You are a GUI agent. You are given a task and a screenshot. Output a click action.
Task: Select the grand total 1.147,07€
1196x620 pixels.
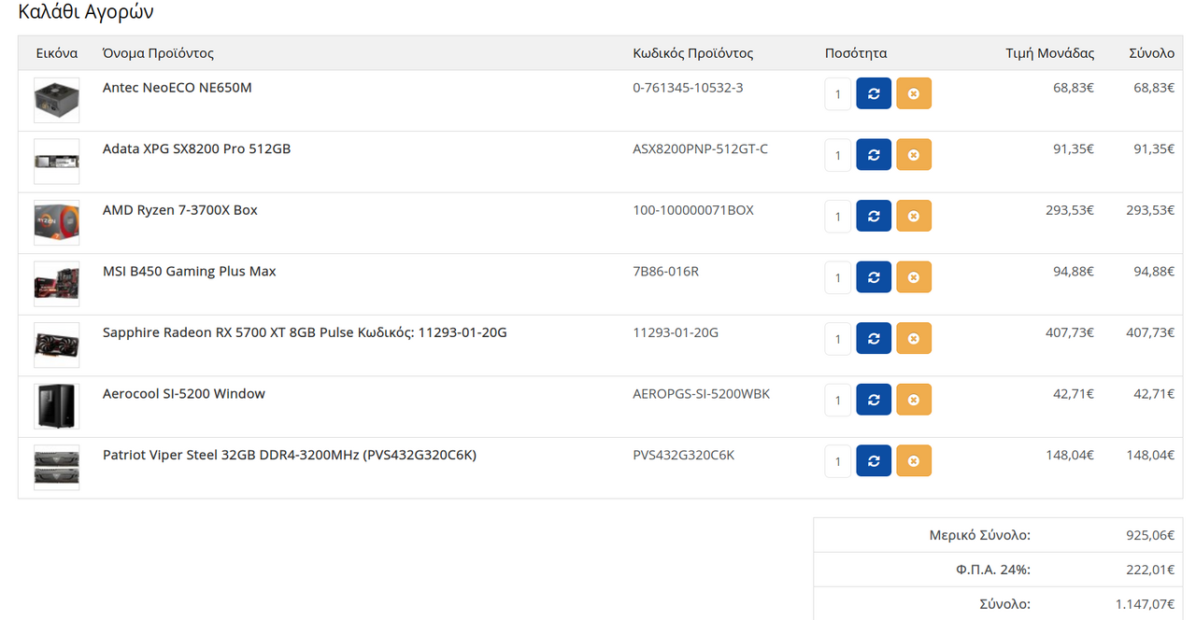[x=1145, y=604]
